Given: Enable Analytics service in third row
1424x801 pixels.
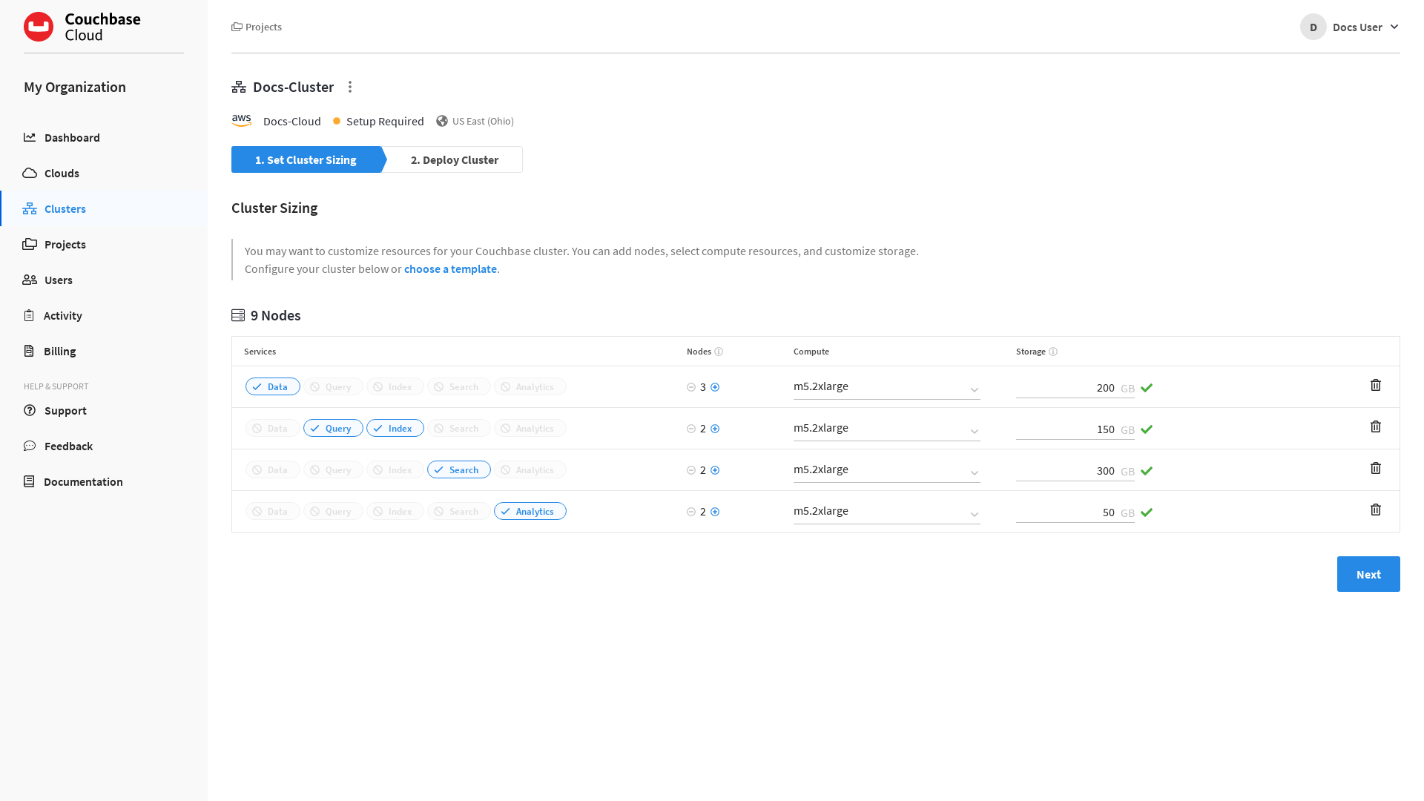Looking at the screenshot, I should coord(530,469).
